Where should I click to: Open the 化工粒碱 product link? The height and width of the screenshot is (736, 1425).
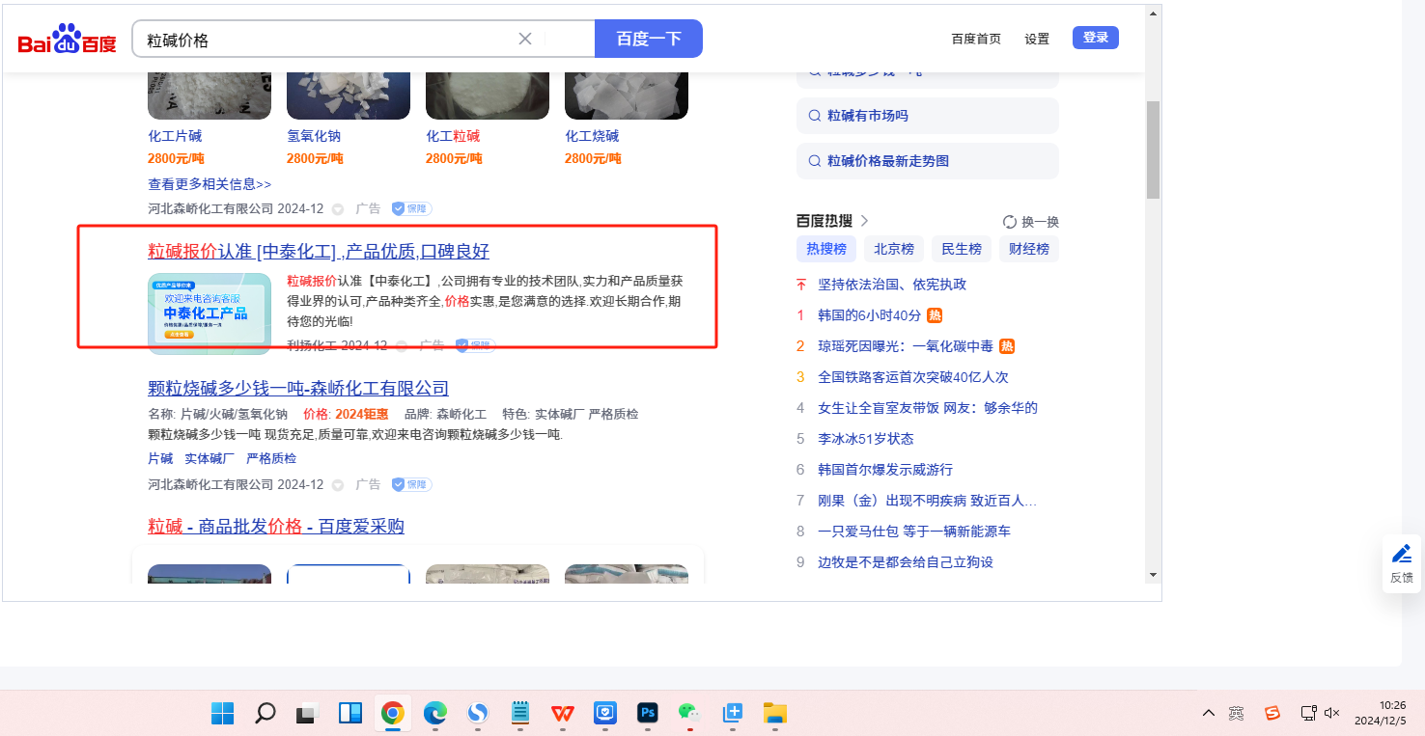[453, 136]
